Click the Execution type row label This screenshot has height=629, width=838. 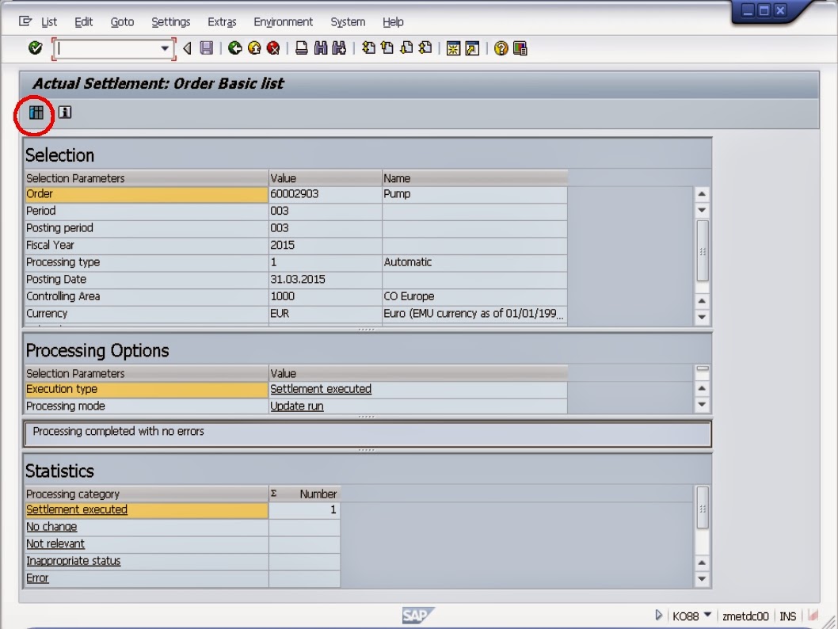pyautogui.click(x=147, y=389)
